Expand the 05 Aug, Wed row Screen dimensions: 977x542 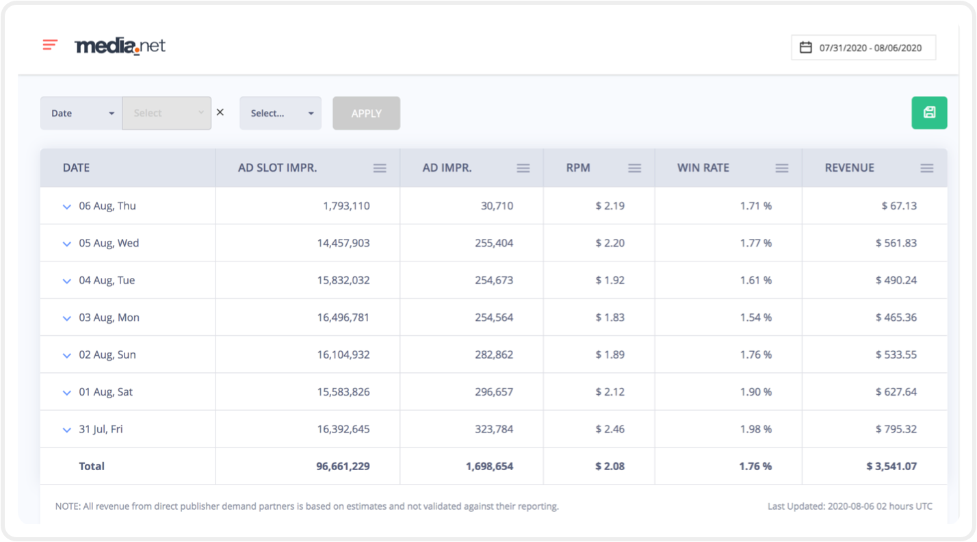tap(67, 244)
